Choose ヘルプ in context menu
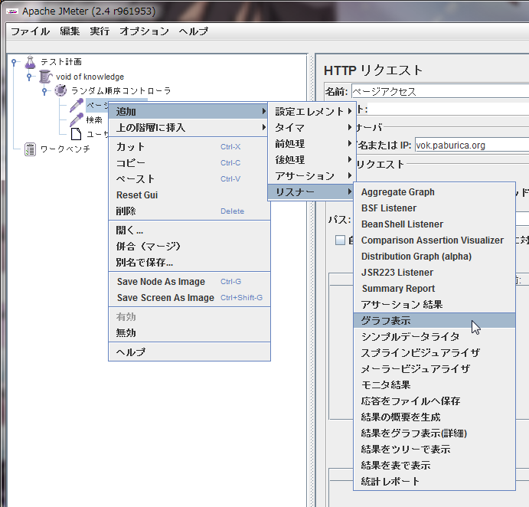 click(x=189, y=352)
